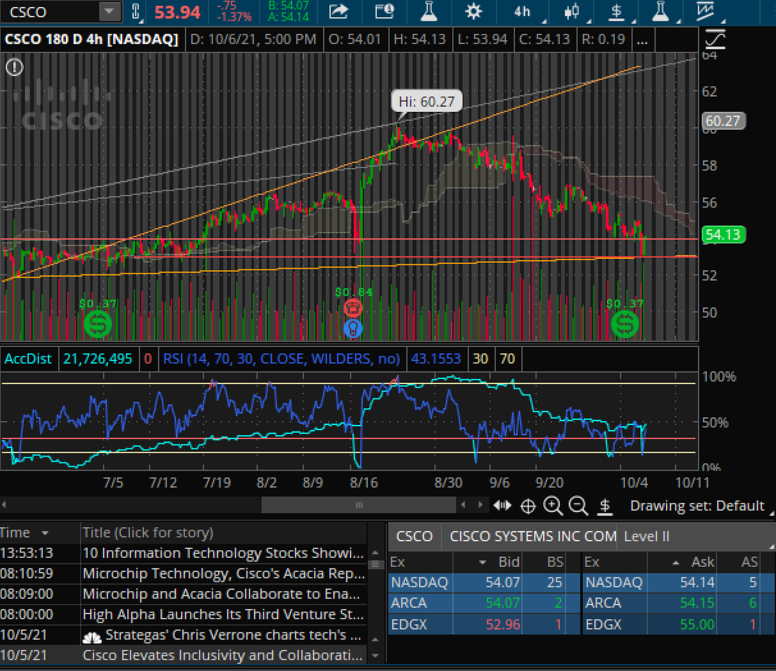Click the AccDist value 21,726,495
The image size is (776, 671).
tap(98, 358)
